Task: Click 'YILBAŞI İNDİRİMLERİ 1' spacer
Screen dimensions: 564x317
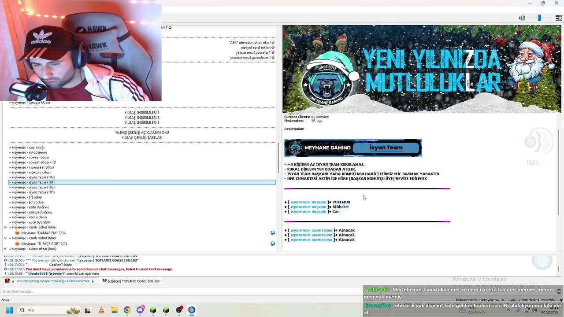Action: click(142, 113)
